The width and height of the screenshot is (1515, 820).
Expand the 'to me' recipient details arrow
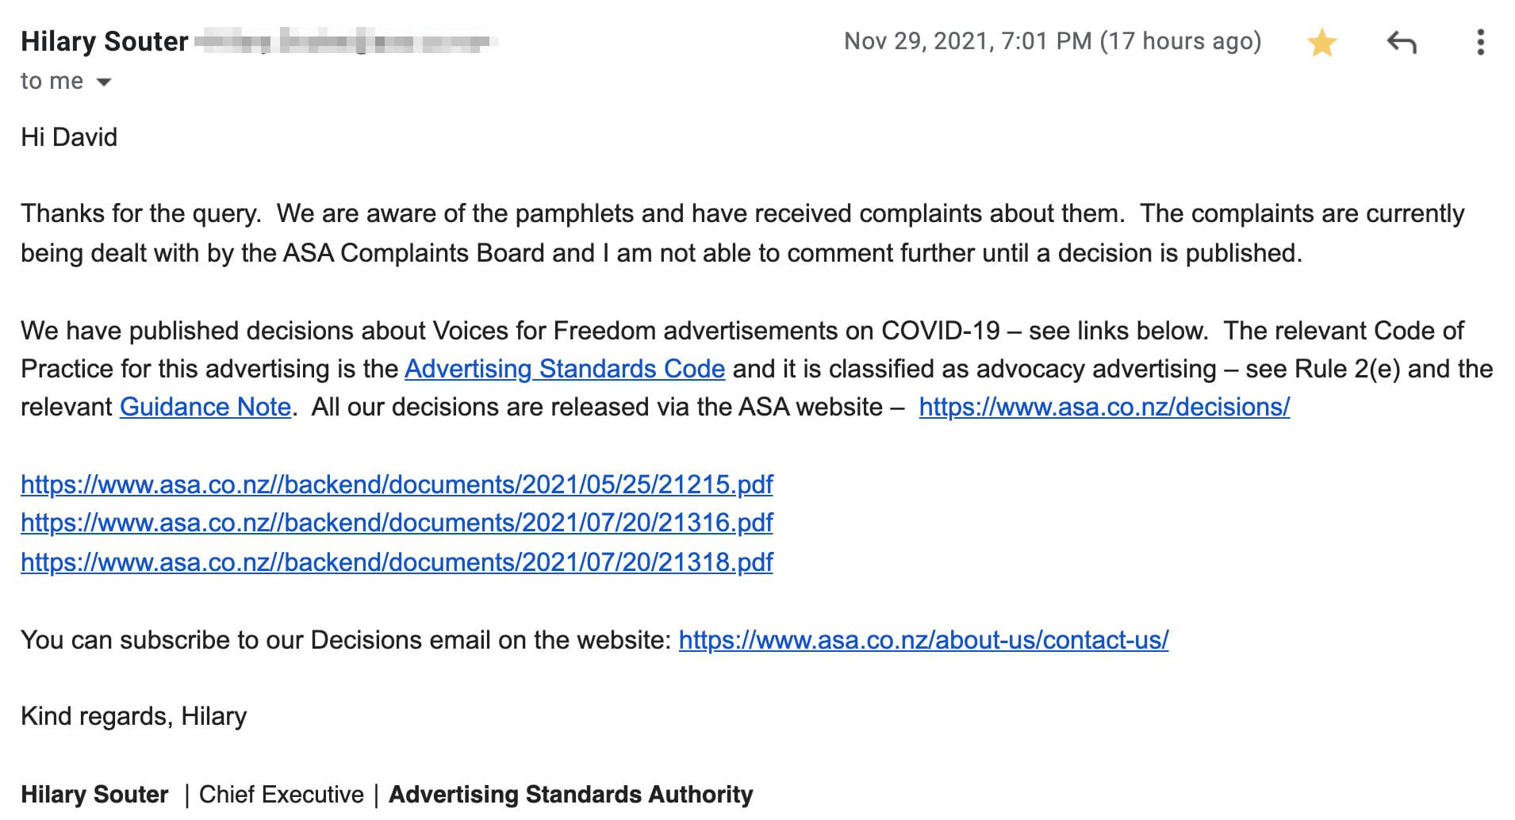point(104,82)
